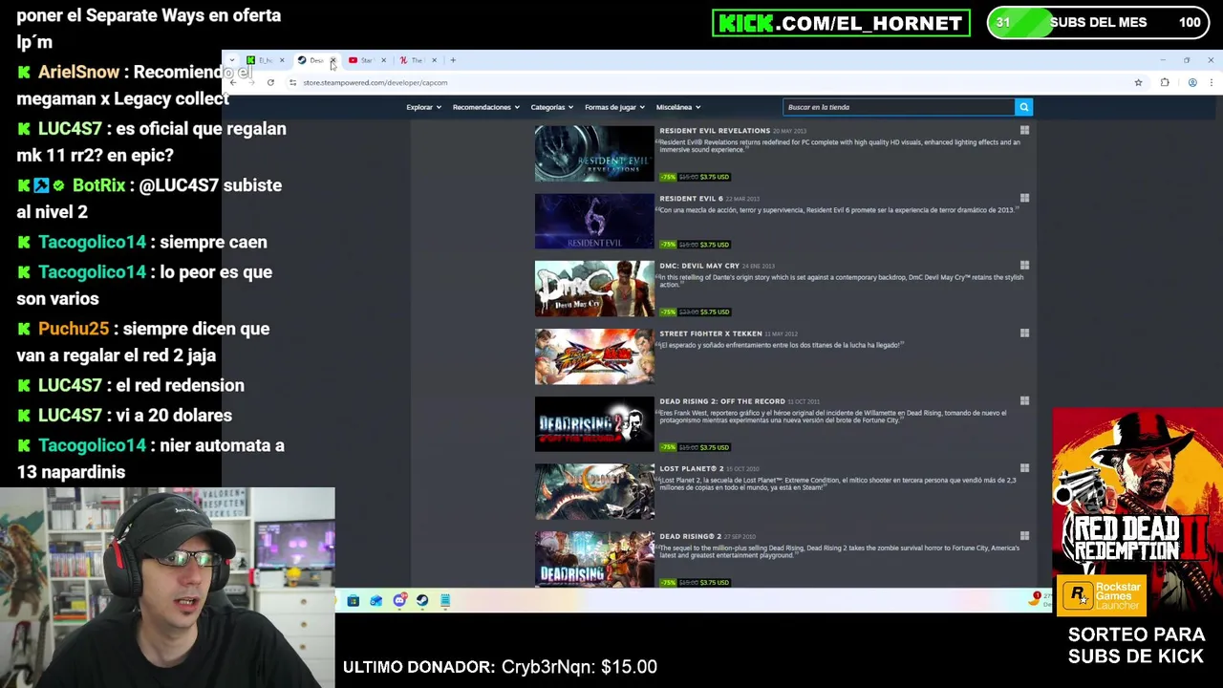Click the 'Buscar en la tienda' search field
Screen dimensions: 1223x688
point(898,107)
